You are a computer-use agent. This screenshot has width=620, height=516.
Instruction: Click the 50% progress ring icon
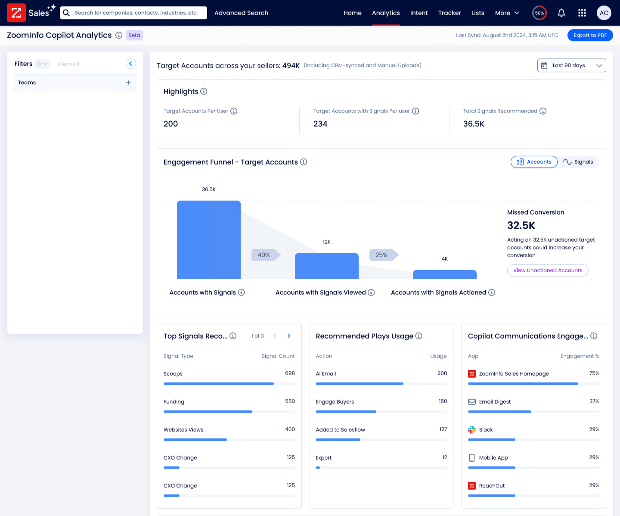(539, 13)
